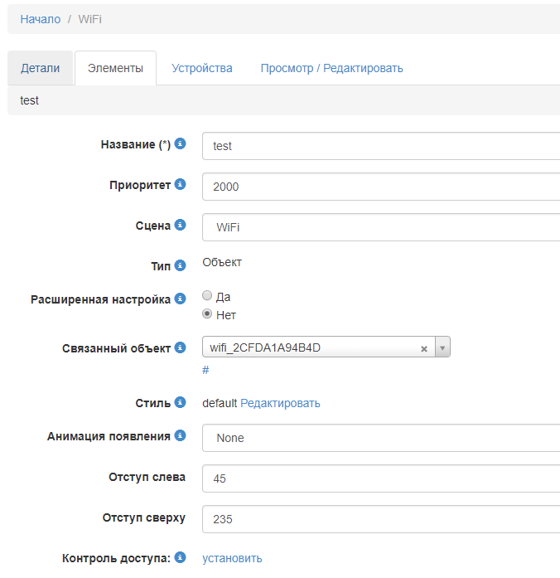
Task: Click the info icon beside Приоритет
Action: coord(181,185)
